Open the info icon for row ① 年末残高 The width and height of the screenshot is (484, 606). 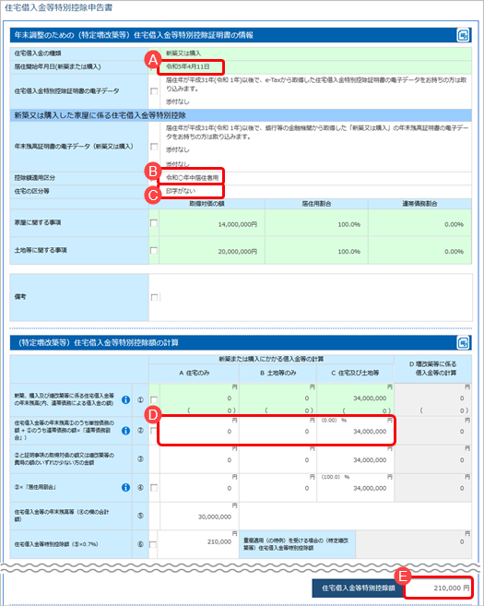[125, 399]
